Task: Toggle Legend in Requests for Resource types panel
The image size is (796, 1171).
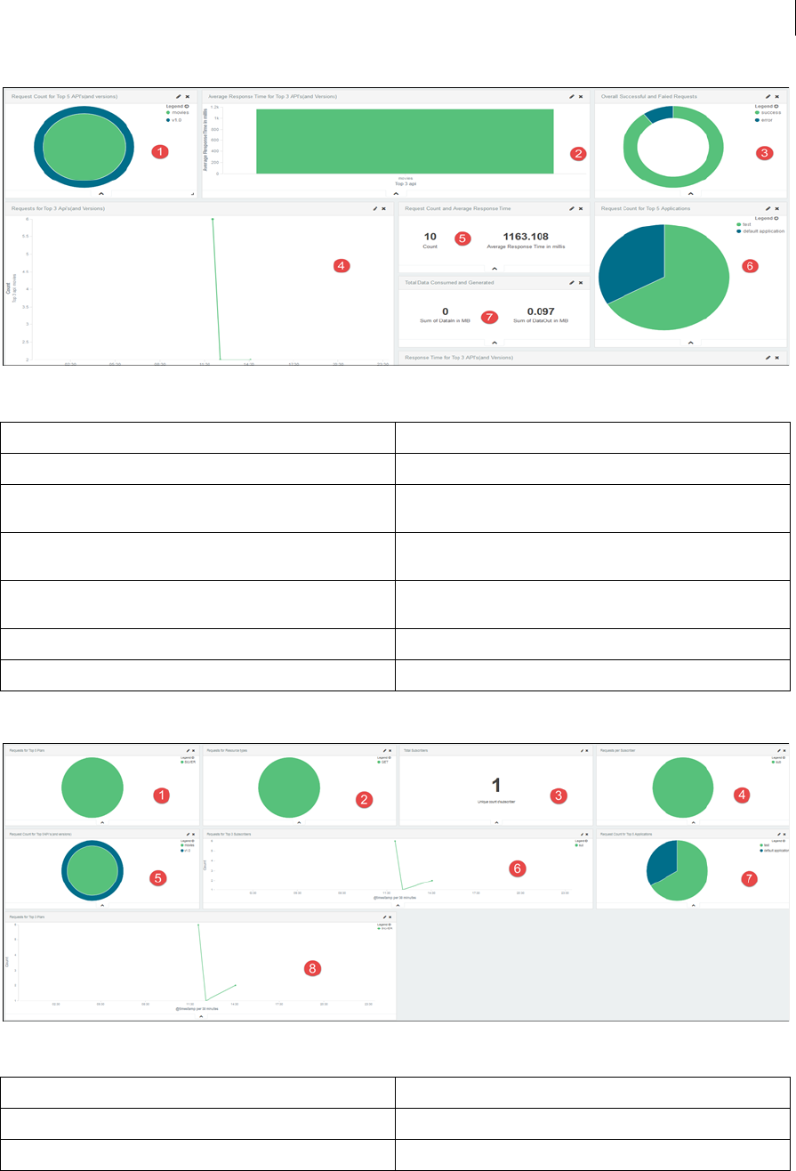Action: [x=384, y=757]
